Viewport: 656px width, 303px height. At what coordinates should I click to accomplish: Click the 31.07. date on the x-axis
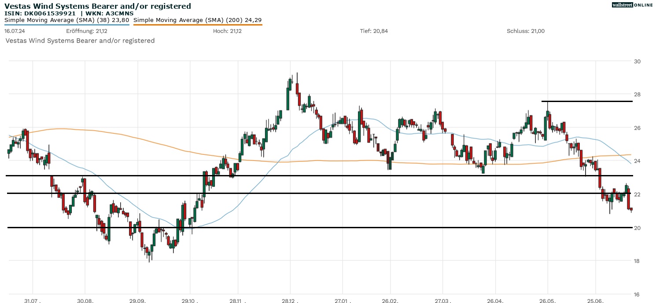pyautogui.click(x=33, y=299)
